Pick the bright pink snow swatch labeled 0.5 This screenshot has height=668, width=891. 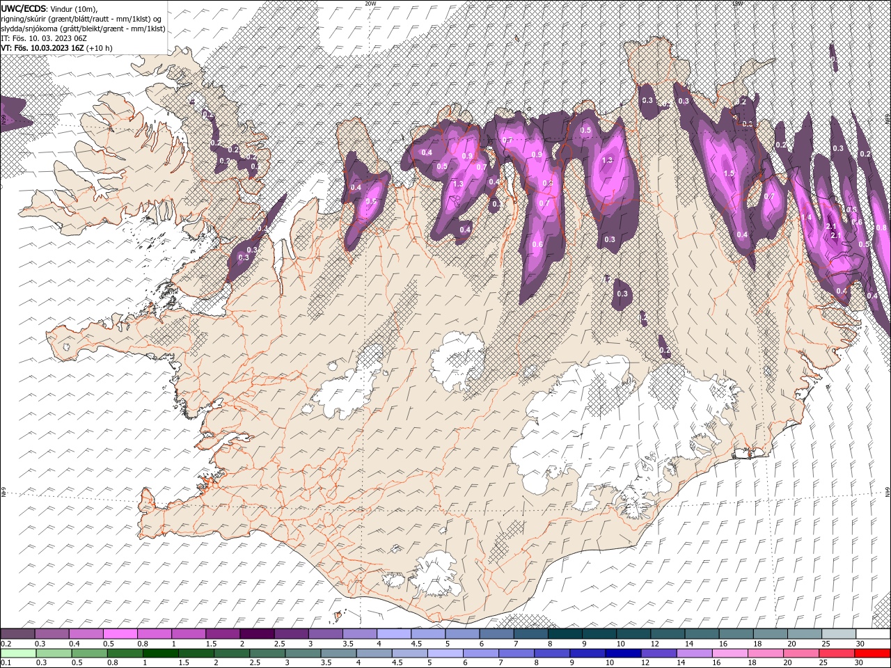tap(120, 634)
